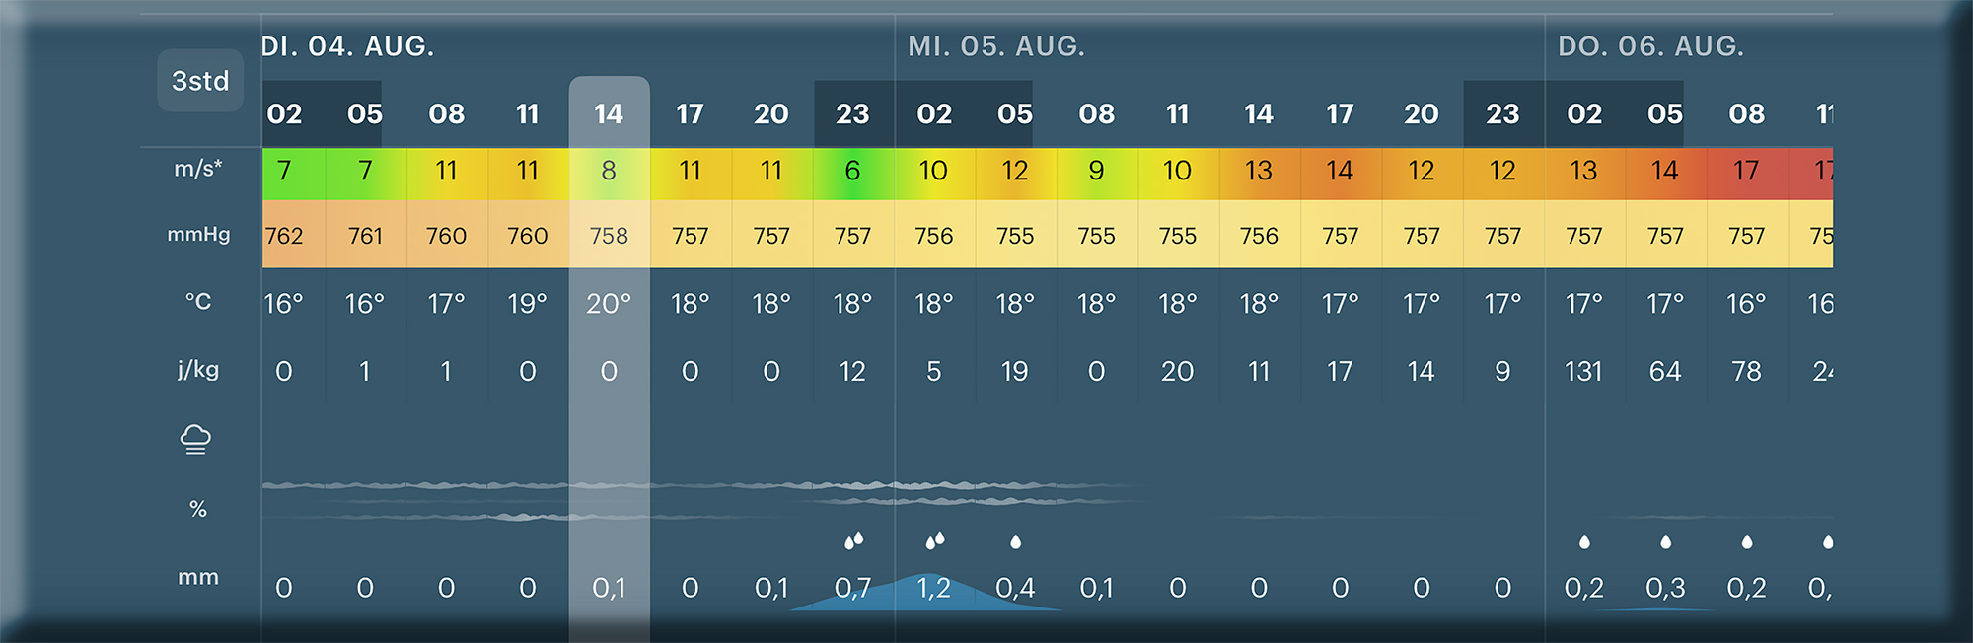Toggle the 3std forecast interval button
Image resolution: width=1973 pixels, height=643 pixels.
click(x=200, y=81)
